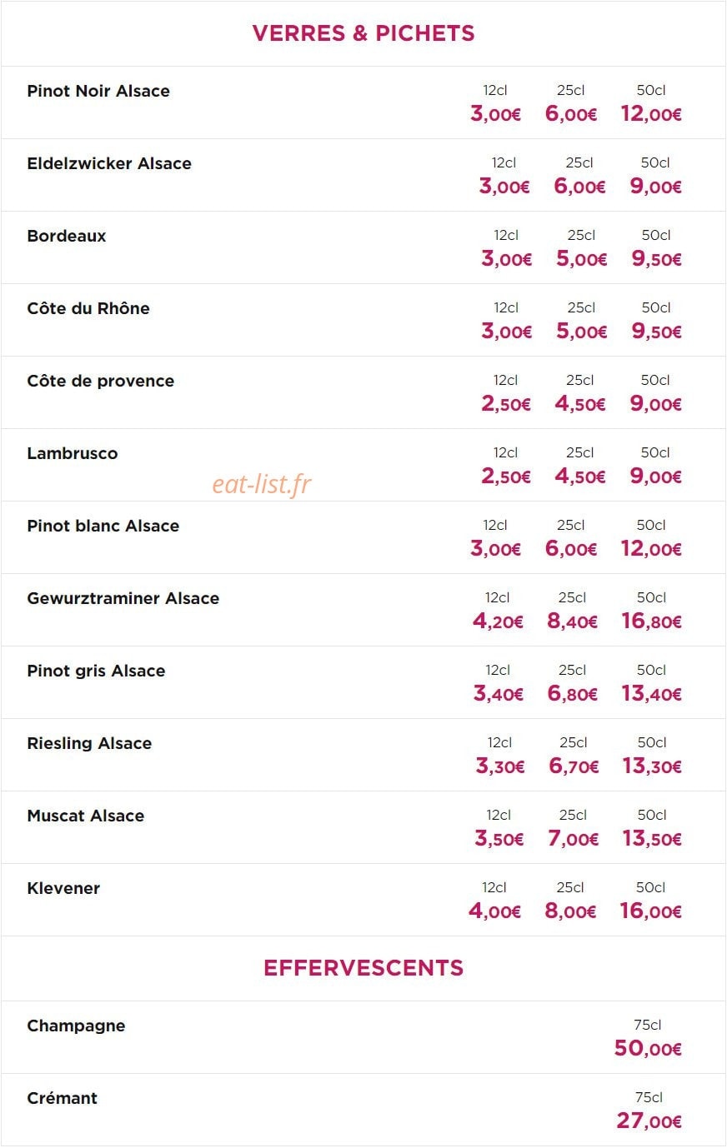Click the Gewurztraminer 16,80€ price
Image resolution: width=727 pixels, height=1148 pixels.
coord(651,621)
